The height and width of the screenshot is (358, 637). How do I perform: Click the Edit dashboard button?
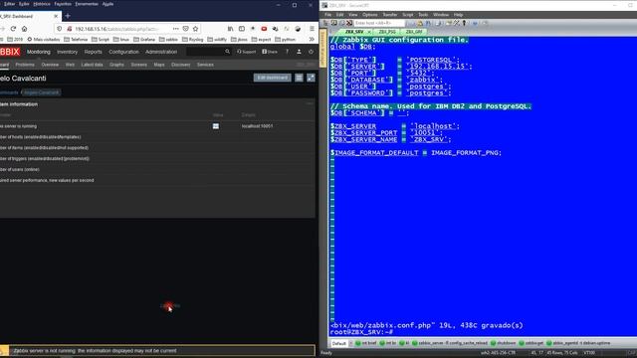[272, 78]
